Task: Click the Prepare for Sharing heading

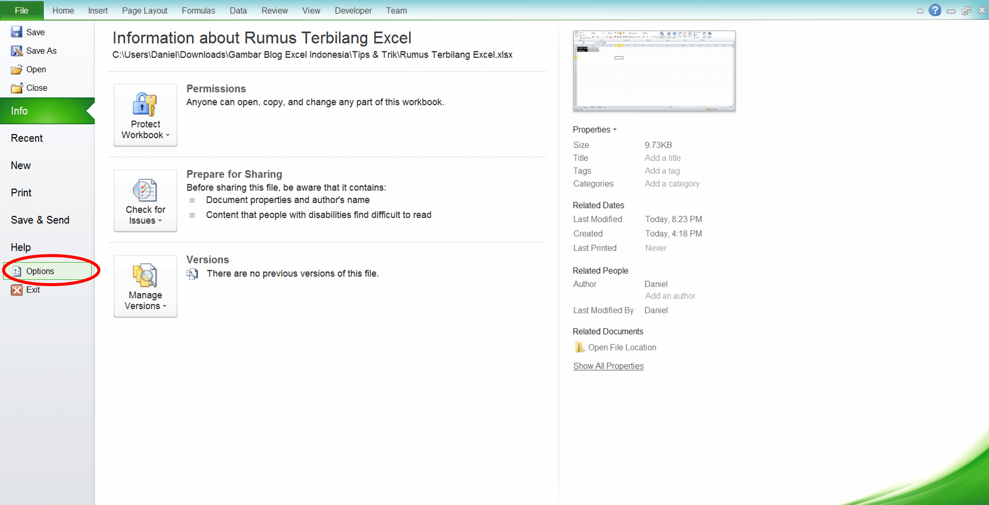Action: click(234, 174)
